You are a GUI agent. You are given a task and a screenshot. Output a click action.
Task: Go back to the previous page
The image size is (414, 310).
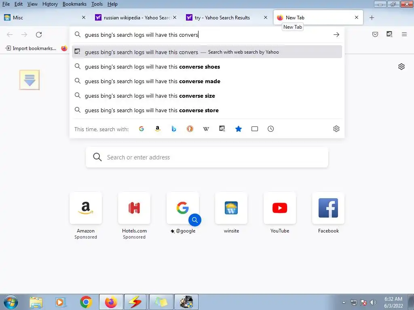click(x=10, y=35)
